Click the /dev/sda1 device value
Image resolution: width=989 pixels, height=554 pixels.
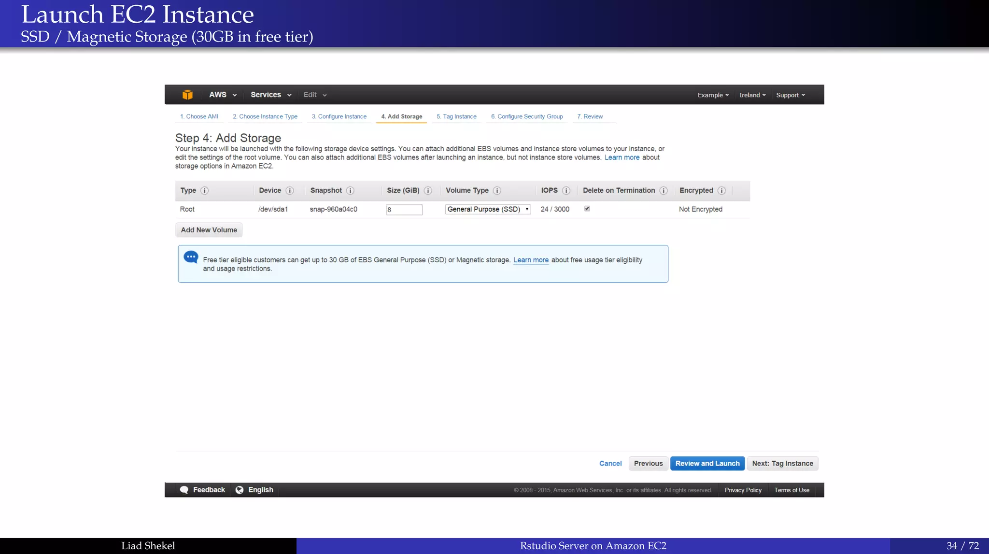click(273, 209)
